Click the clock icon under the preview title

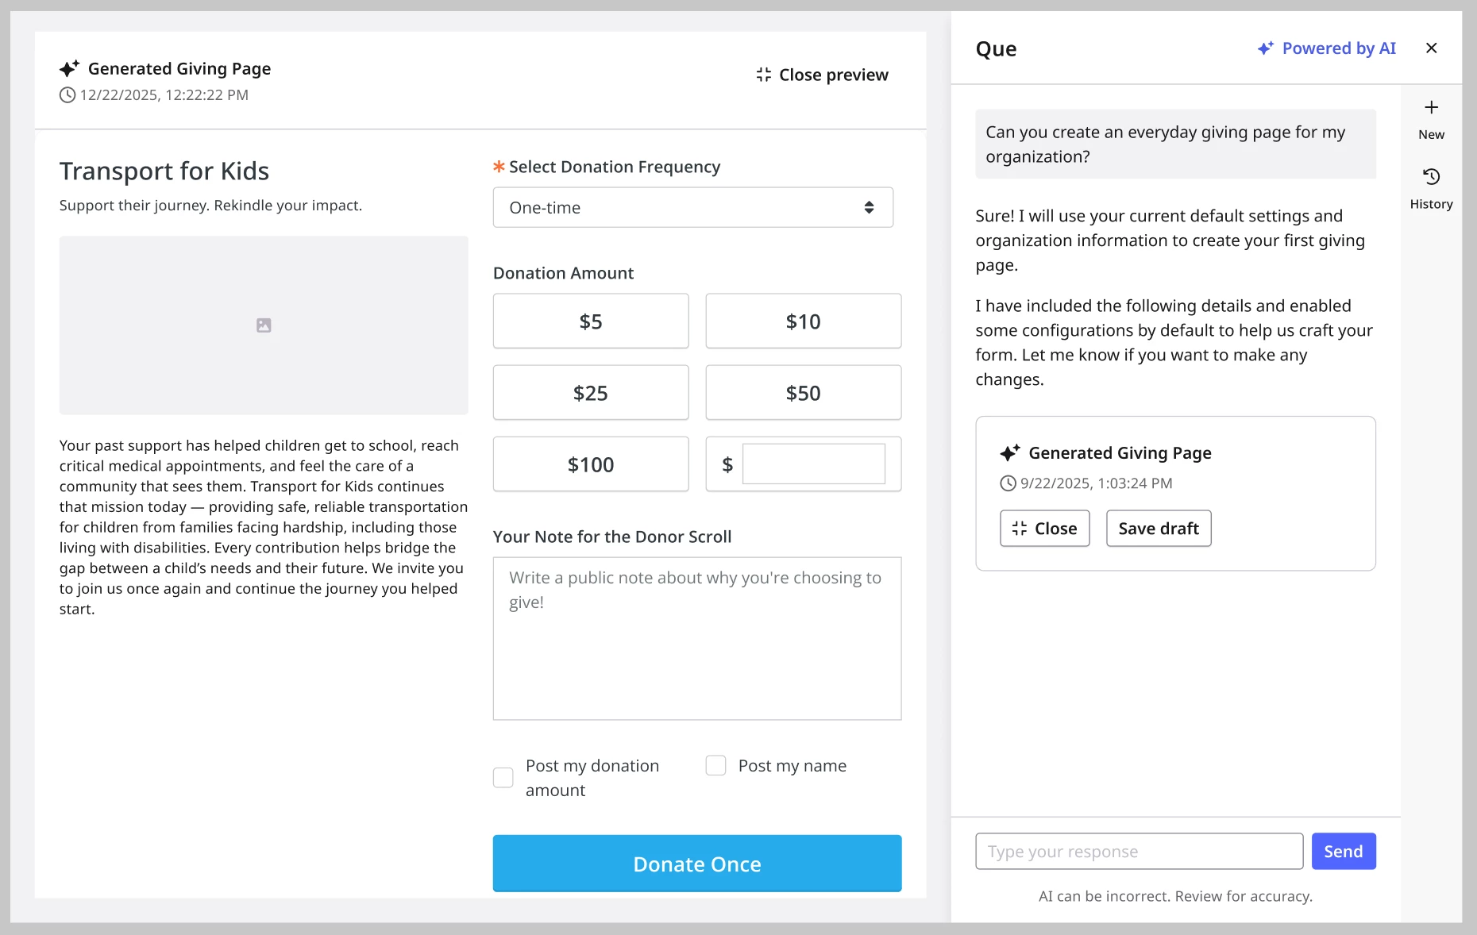(67, 95)
